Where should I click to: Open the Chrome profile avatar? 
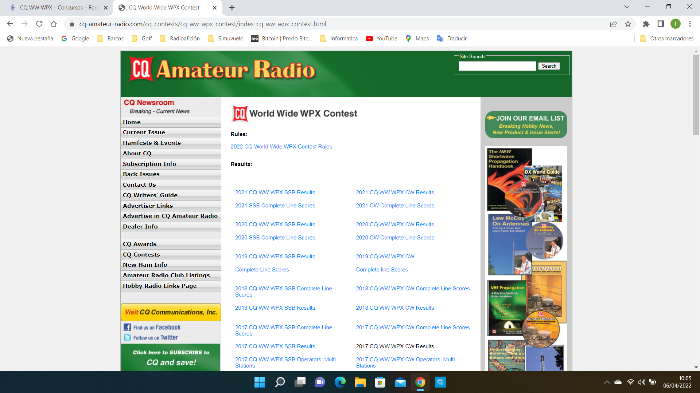tap(675, 24)
